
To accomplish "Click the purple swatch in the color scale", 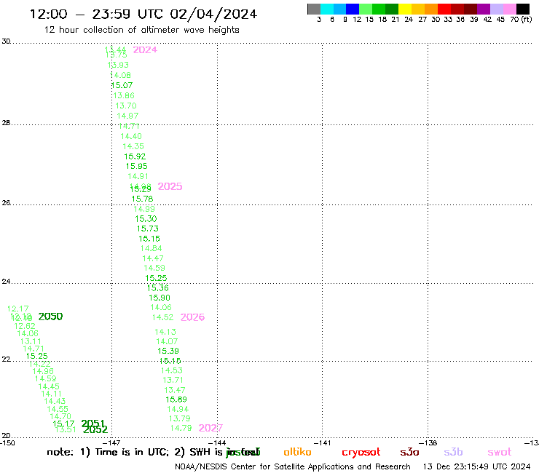I will click(x=484, y=9).
